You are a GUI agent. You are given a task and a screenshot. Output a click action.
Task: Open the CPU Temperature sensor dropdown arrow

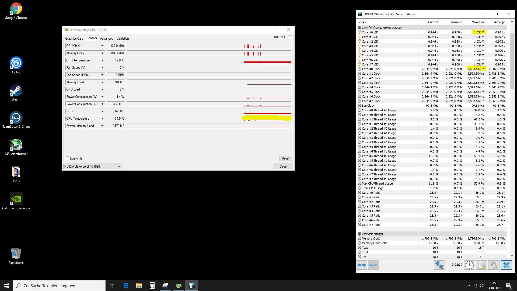click(102, 119)
